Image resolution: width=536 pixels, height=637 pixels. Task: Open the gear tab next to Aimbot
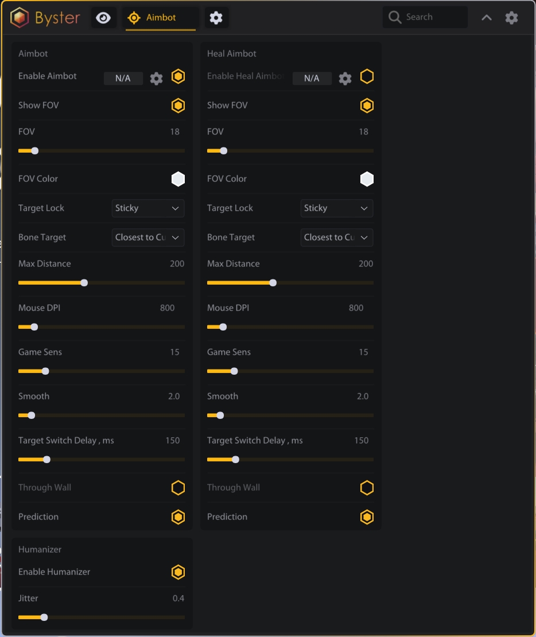pos(216,18)
